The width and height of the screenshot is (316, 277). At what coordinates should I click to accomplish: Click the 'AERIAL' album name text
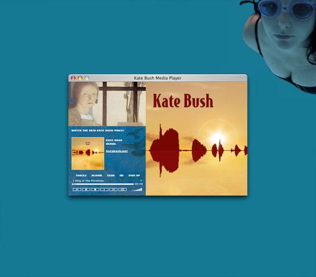tap(111, 144)
